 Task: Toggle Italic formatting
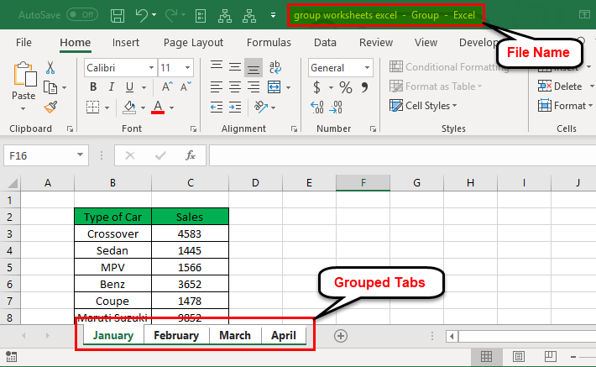[113, 87]
